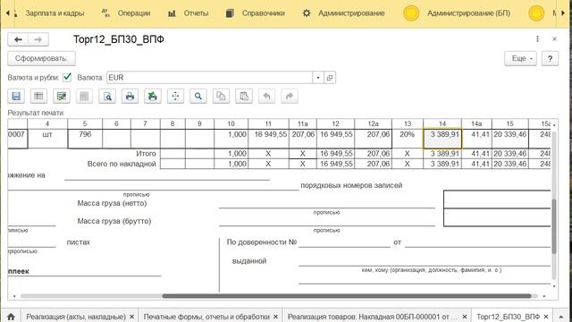Select the 20% cell in column 13
The width and height of the screenshot is (572, 322).
[x=408, y=139]
